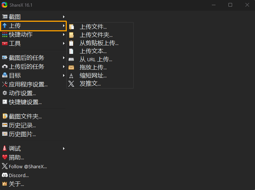Click the red heart icon for 捐助
255x190 pixels.
5,157
